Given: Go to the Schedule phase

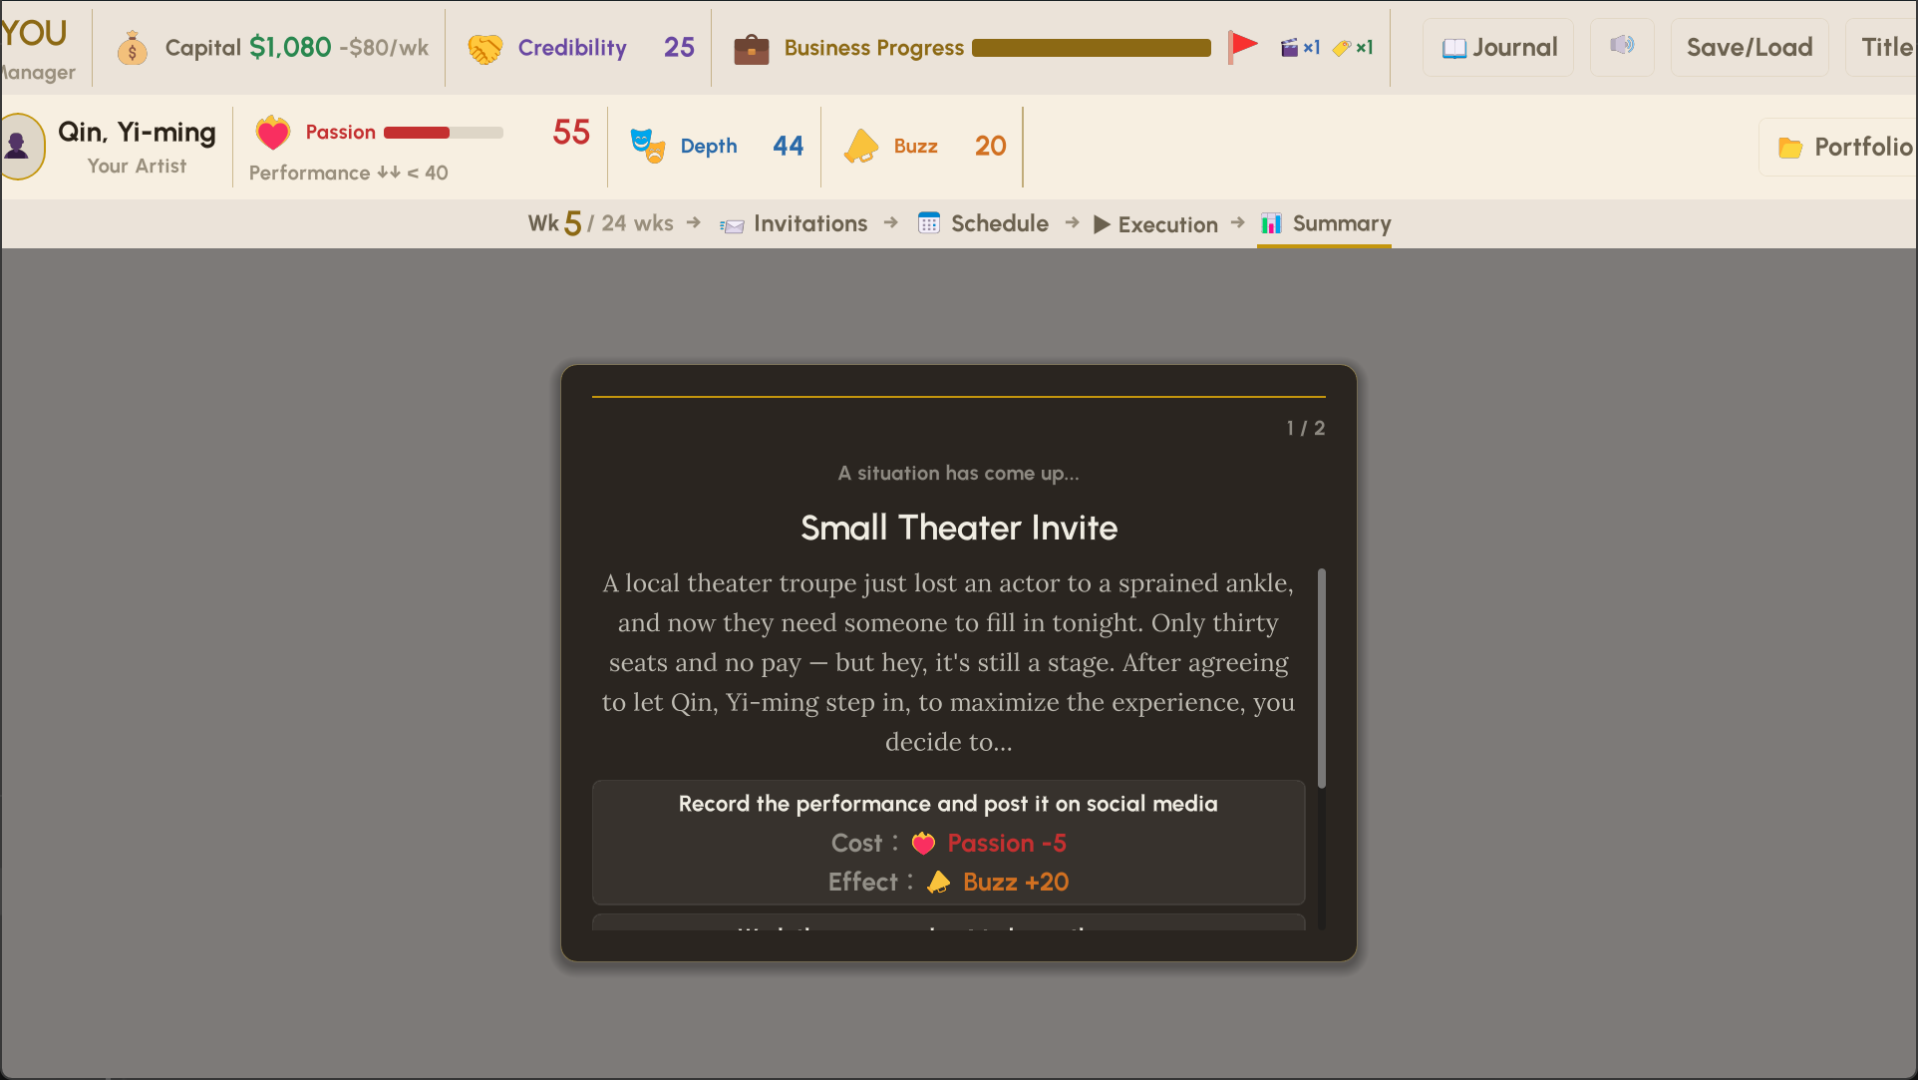Looking at the screenshot, I should pyautogui.click(x=983, y=223).
